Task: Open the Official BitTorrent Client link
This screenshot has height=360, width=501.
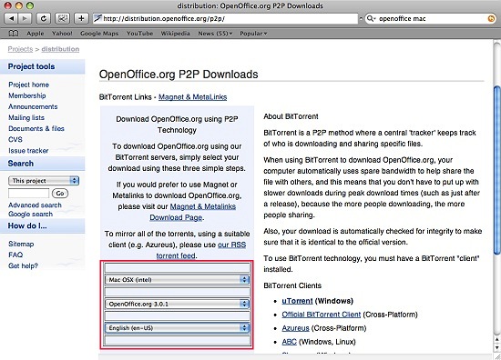Action: (x=322, y=315)
